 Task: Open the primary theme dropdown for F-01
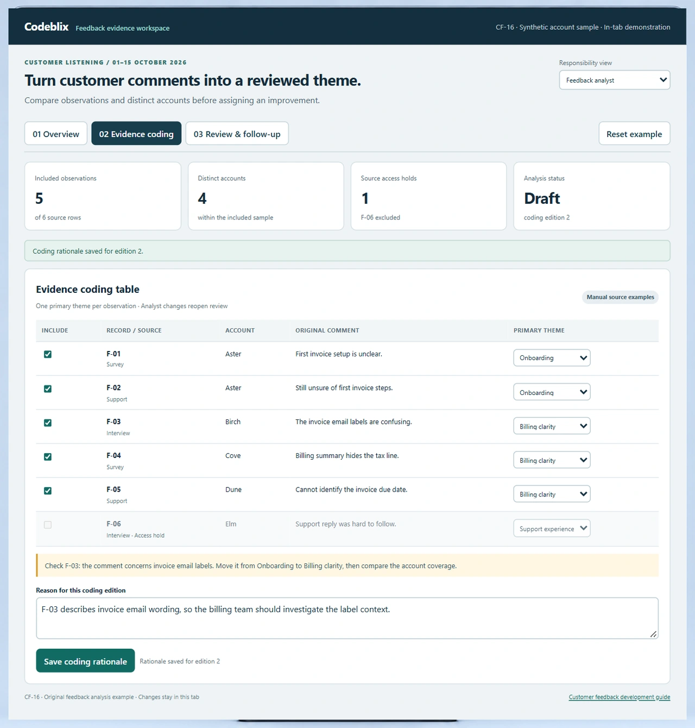pyautogui.click(x=552, y=358)
